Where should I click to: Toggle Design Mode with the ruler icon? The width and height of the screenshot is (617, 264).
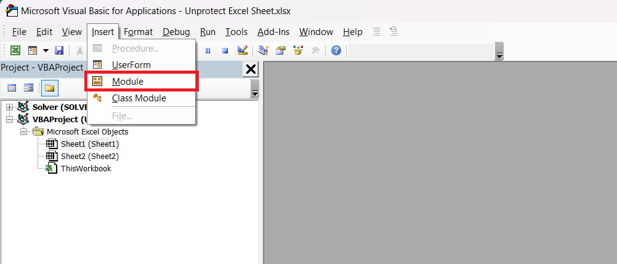(x=243, y=50)
